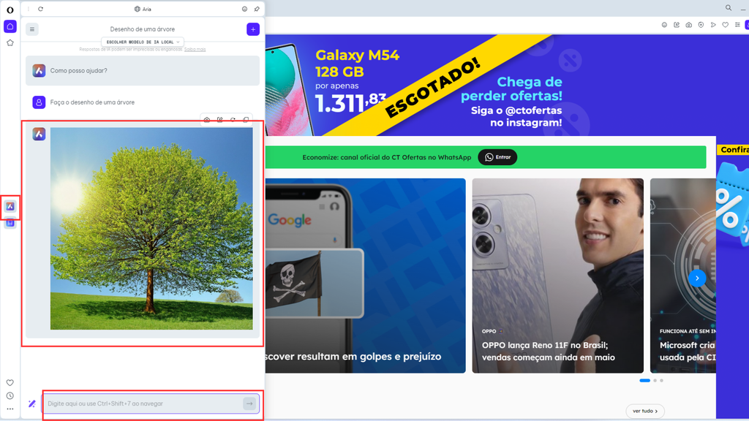Regenerate the Aria tree image response
The image size is (749, 421).
click(x=233, y=120)
